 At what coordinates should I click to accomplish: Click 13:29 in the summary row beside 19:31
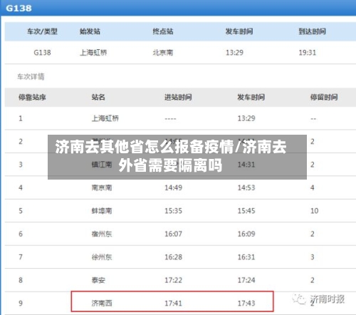[234, 53]
